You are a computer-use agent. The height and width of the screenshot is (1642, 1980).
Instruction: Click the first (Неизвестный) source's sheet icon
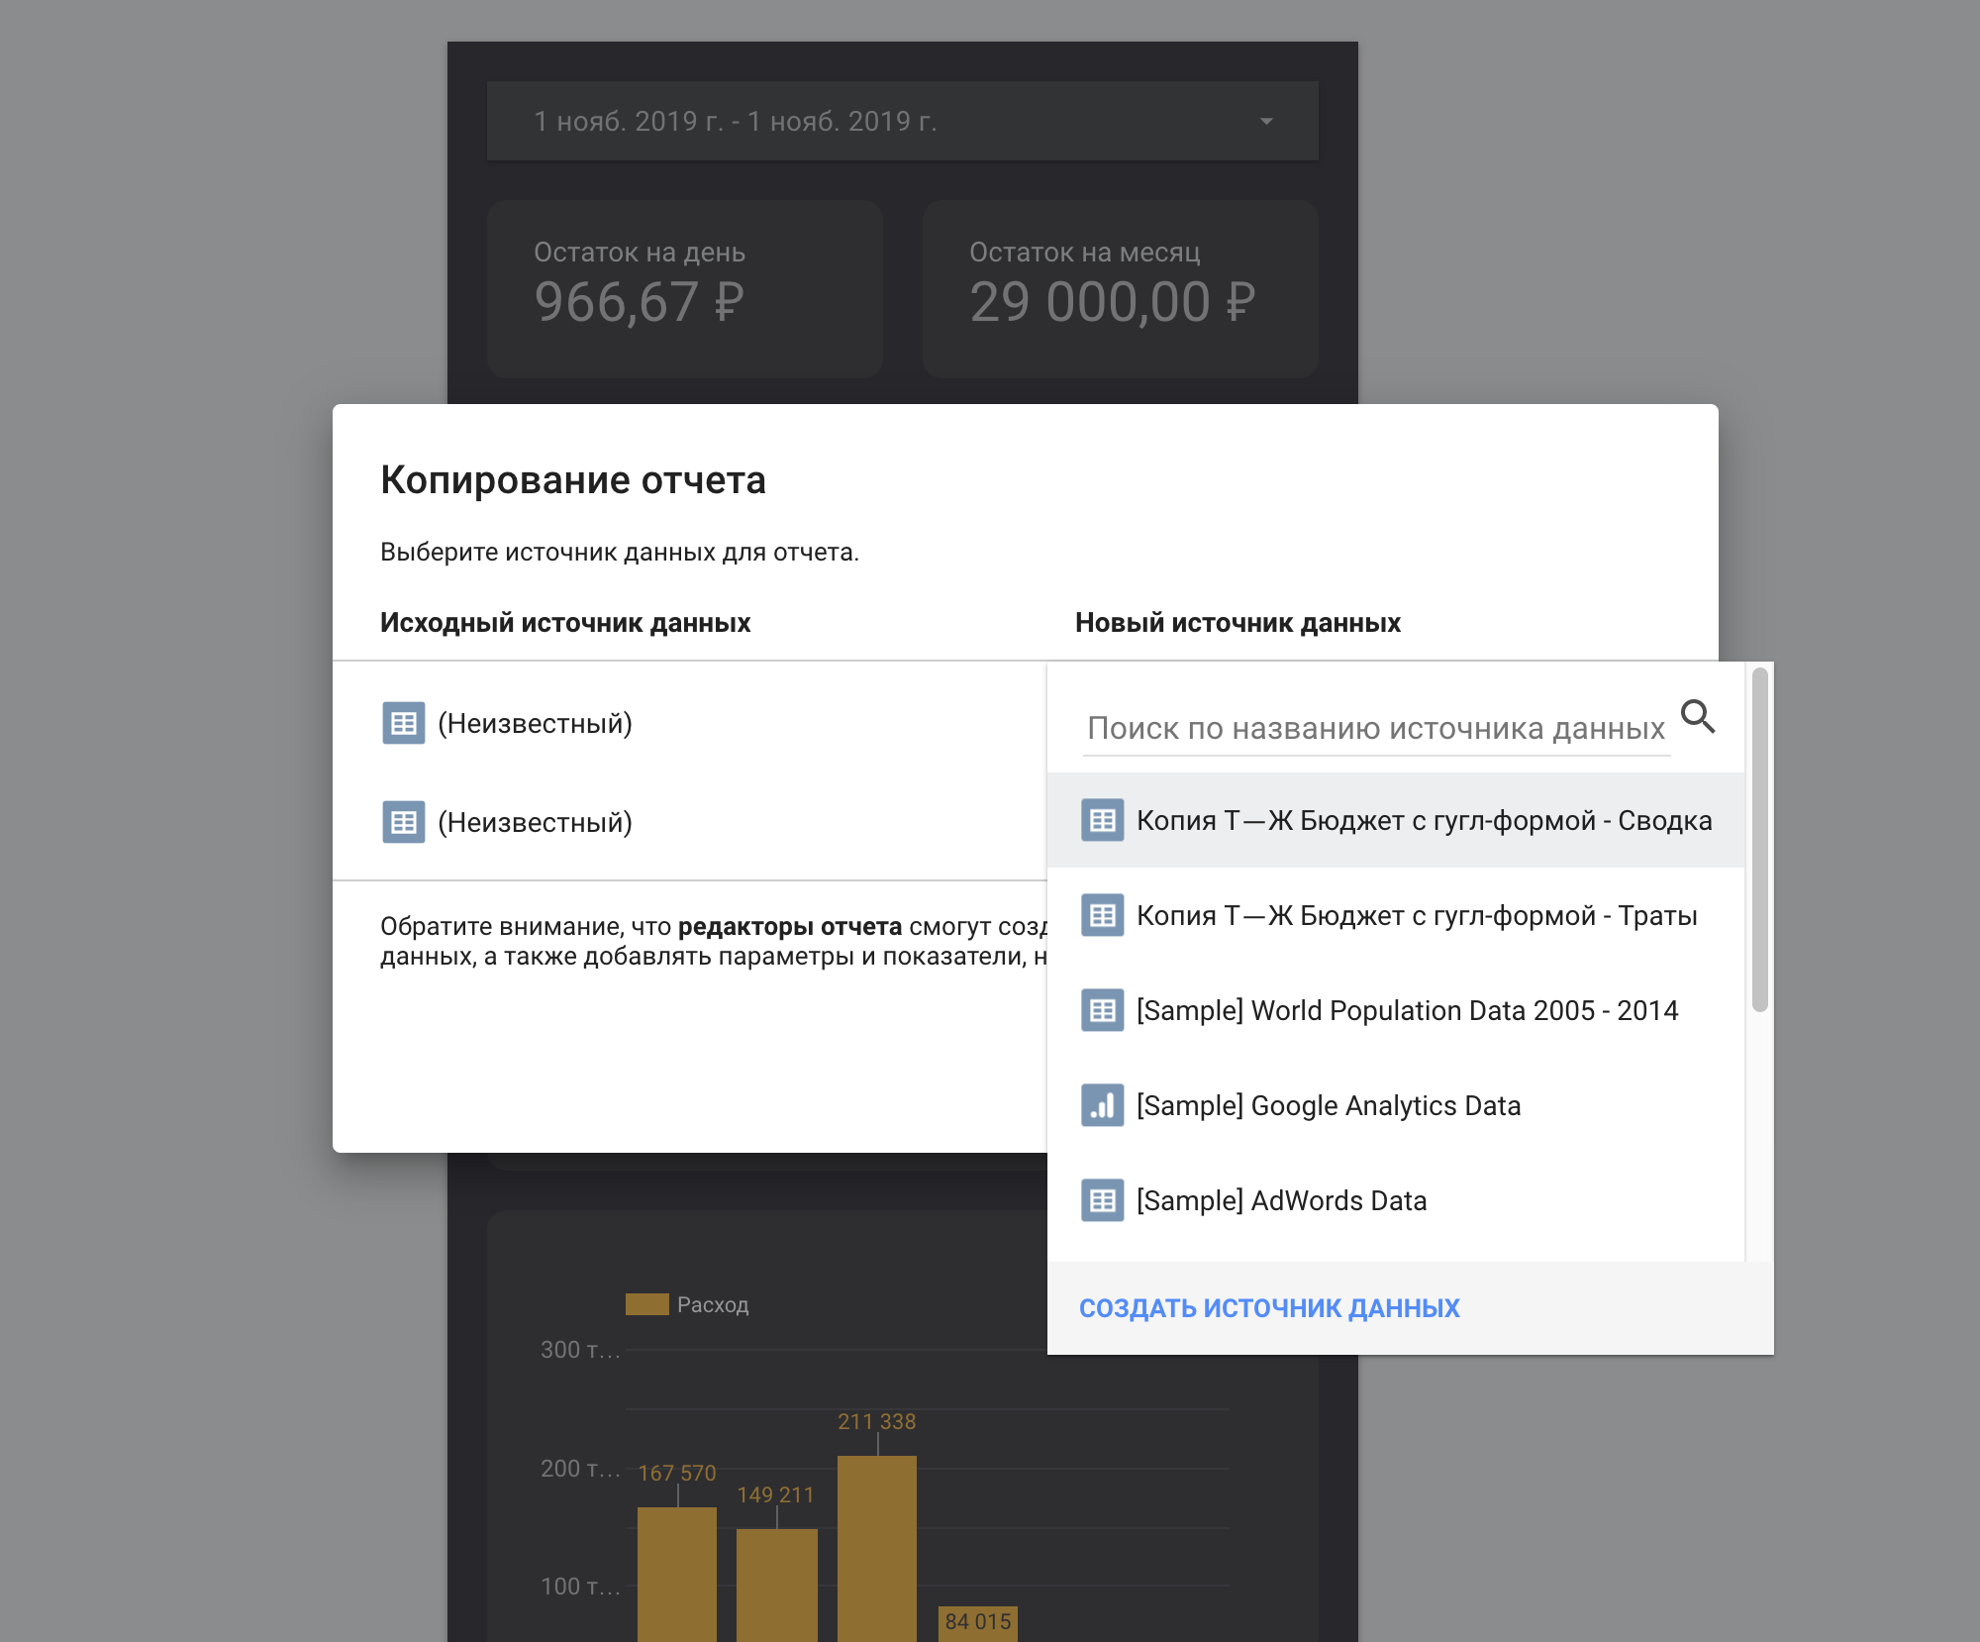pos(403,723)
